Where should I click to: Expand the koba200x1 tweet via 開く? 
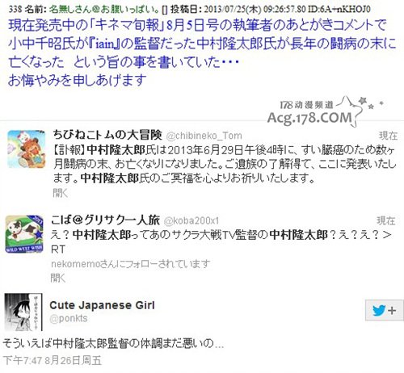click(x=58, y=278)
